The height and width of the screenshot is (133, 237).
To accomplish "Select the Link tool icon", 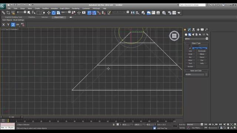I will 3,13.
